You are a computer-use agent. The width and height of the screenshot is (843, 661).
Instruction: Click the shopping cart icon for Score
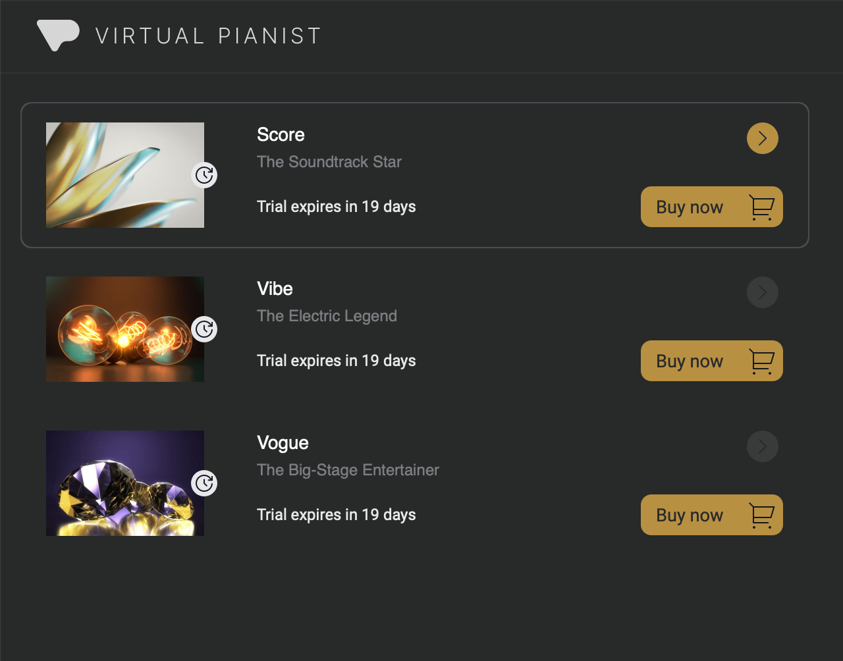761,207
